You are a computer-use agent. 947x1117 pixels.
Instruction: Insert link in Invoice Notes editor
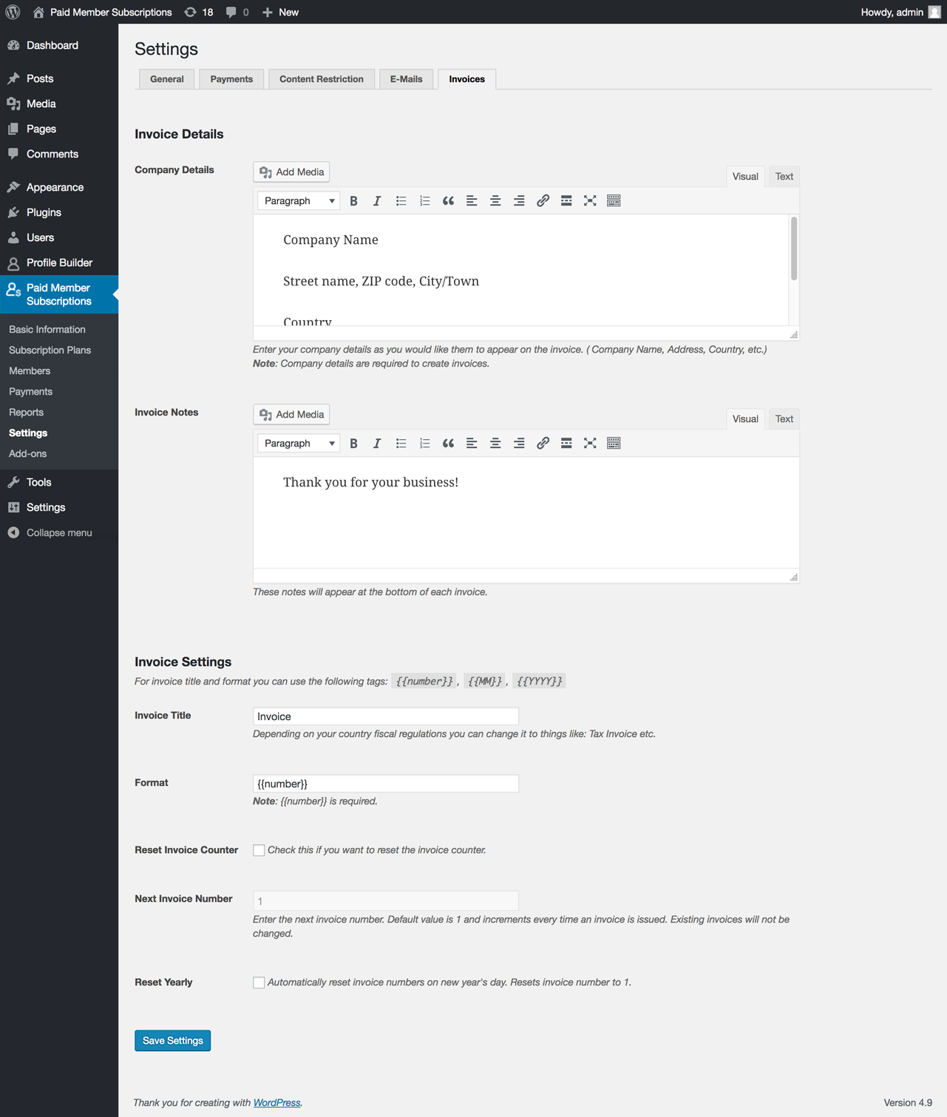pos(543,444)
